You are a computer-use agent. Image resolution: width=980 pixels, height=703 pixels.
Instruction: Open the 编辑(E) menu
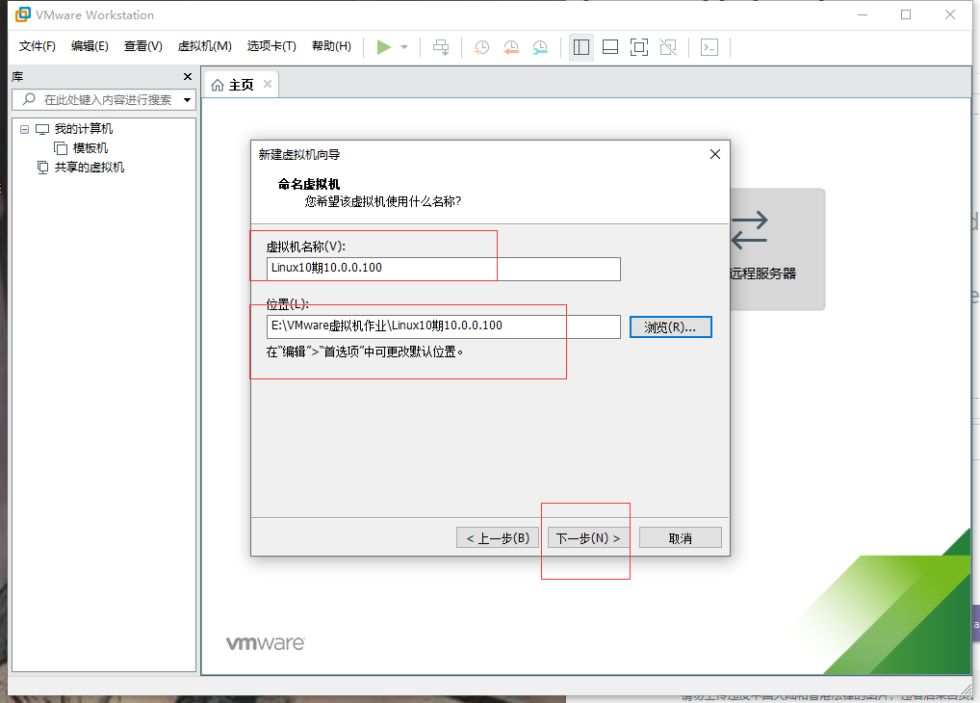90,45
